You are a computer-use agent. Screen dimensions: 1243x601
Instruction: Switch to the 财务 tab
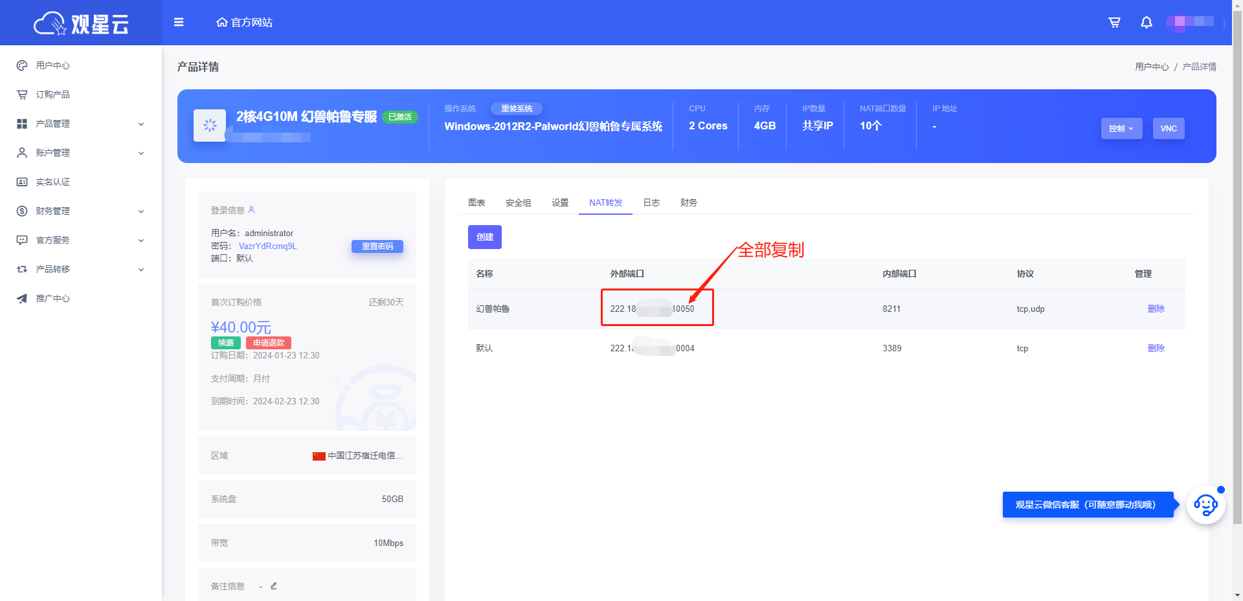689,202
